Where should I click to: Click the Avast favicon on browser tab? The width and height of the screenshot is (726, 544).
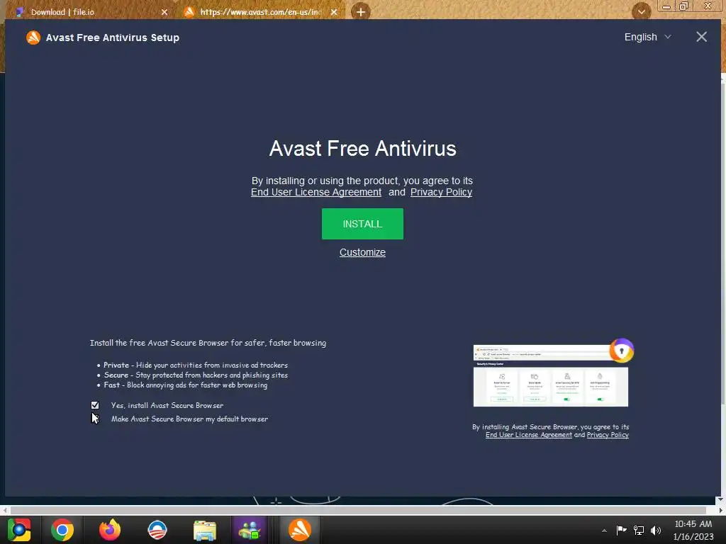point(189,12)
